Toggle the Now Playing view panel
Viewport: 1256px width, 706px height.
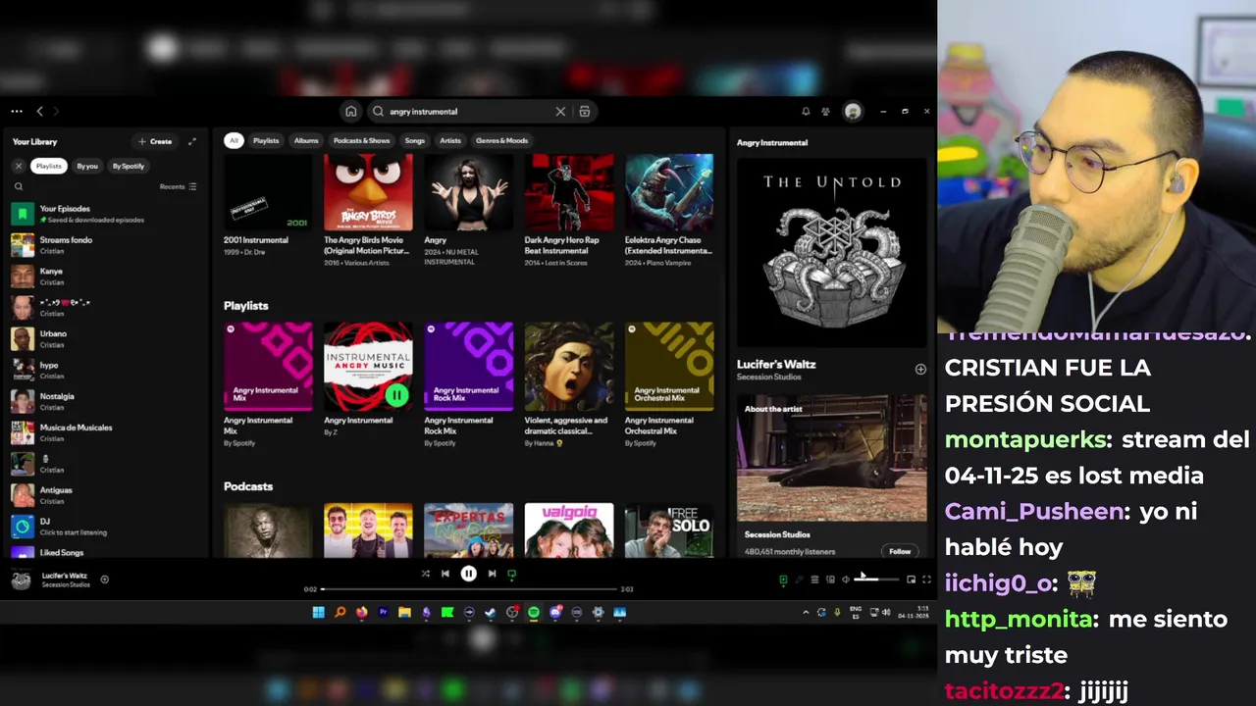[783, 580]
